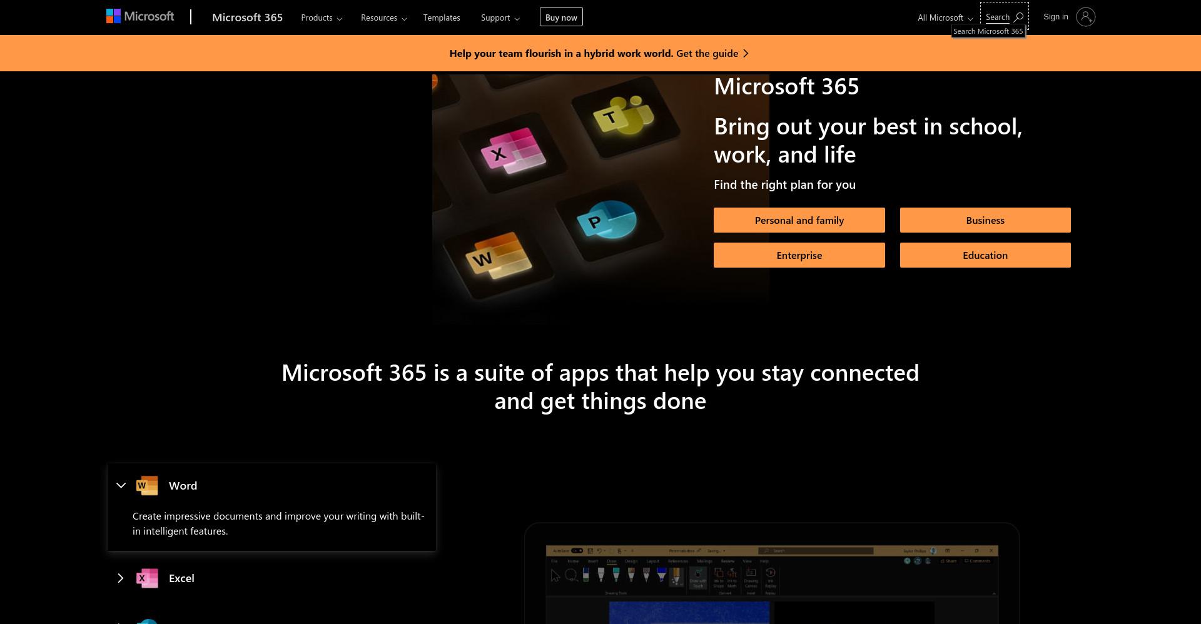
Task: Click the chevron after Get the guide
Action: 746,53
